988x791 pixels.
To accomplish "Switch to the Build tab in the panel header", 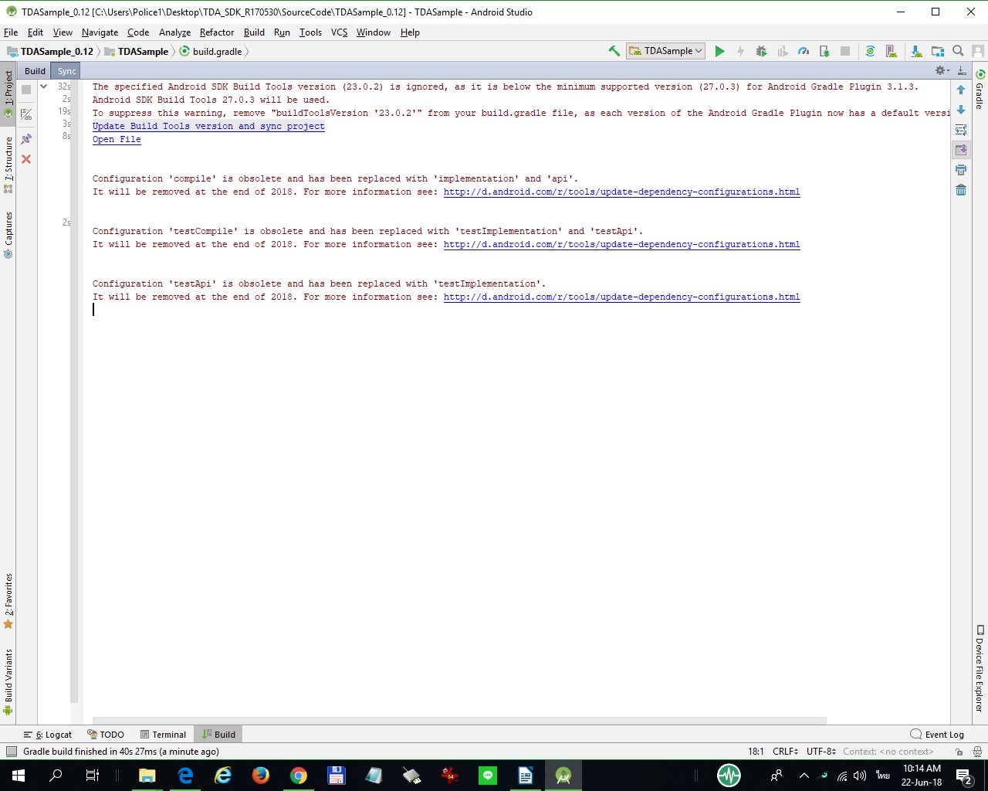I will (x=35, y=71).
